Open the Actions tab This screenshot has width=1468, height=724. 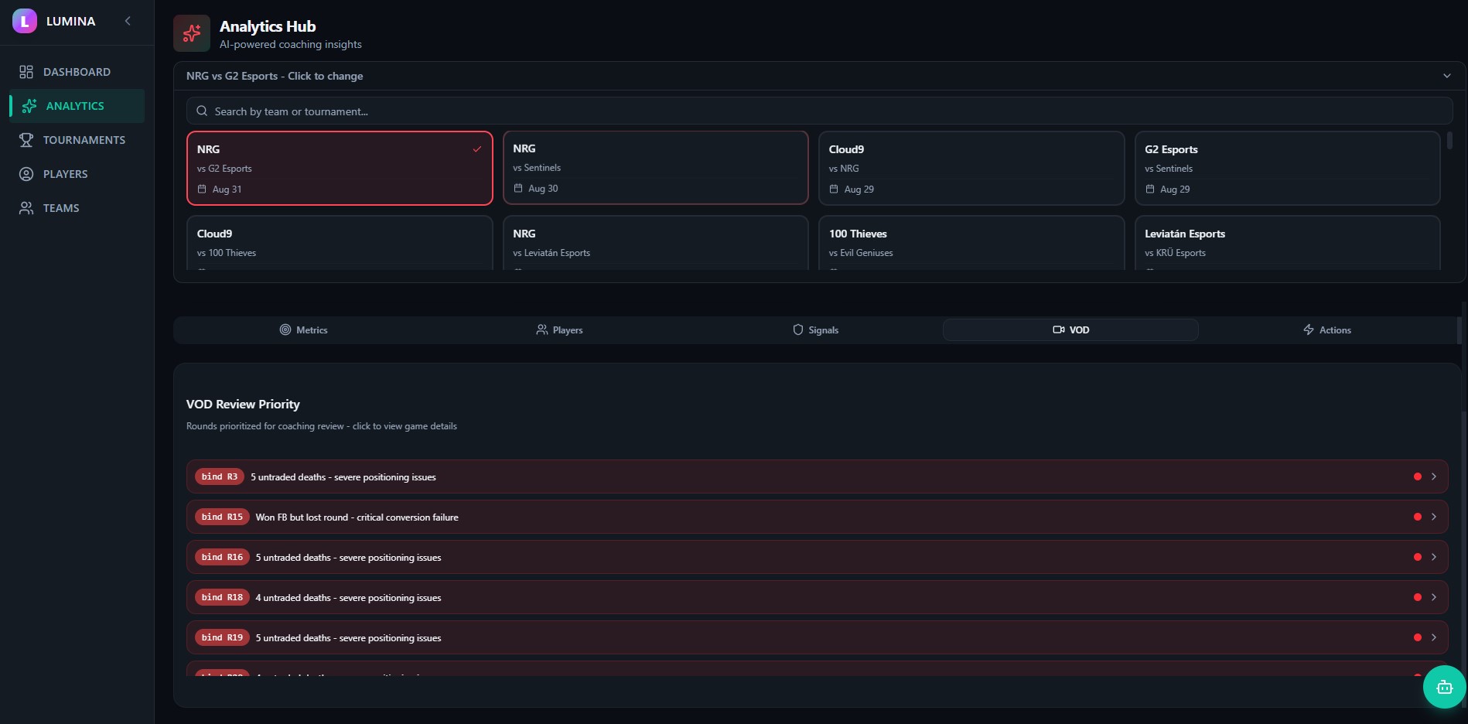(1327, 330)
